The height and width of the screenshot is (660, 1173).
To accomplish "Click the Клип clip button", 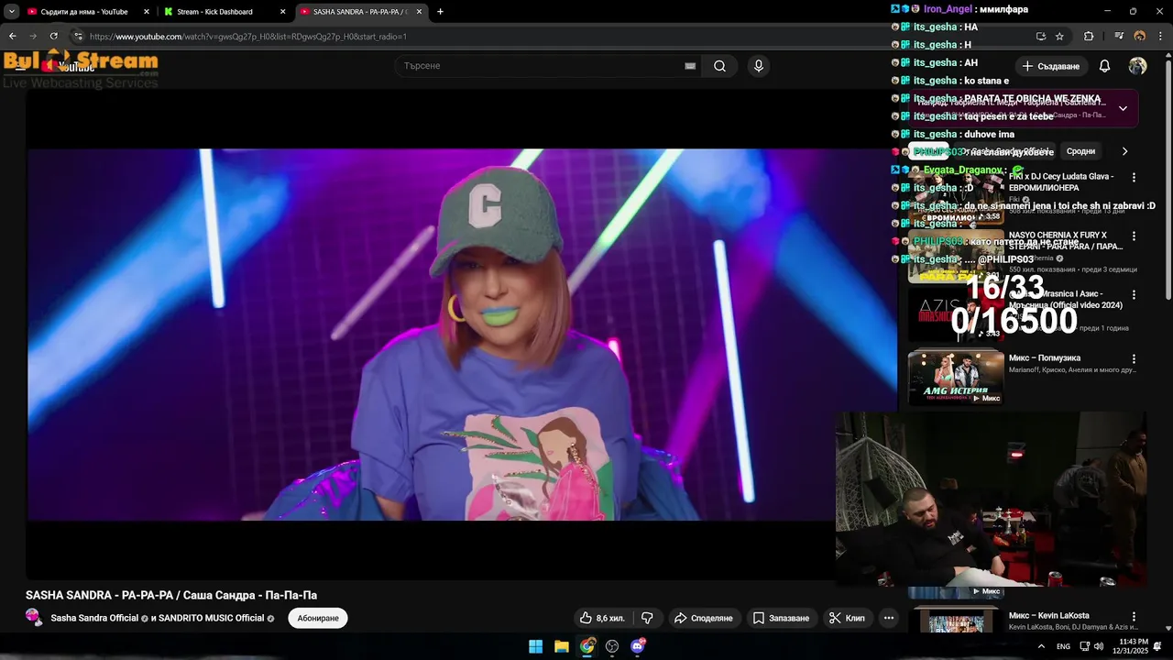I will pos(847,618).
